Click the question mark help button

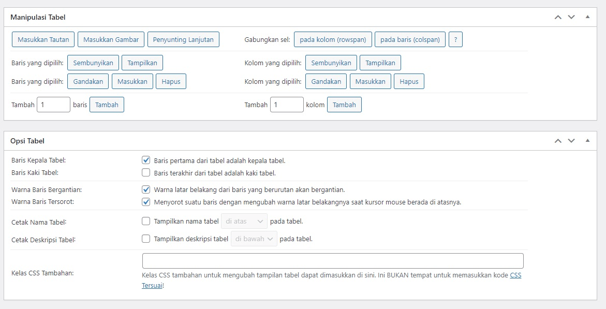[x=455, y=40]
